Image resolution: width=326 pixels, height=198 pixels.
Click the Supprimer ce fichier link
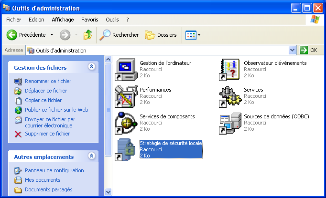click(x=47, y=134)
